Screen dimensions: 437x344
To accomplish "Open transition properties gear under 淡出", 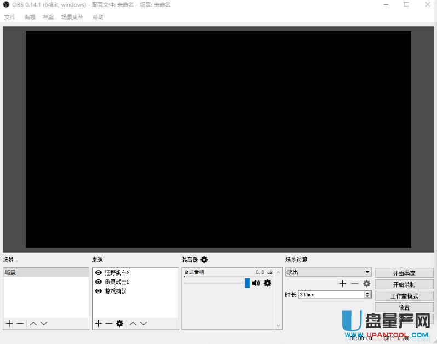I will (367, 284).
